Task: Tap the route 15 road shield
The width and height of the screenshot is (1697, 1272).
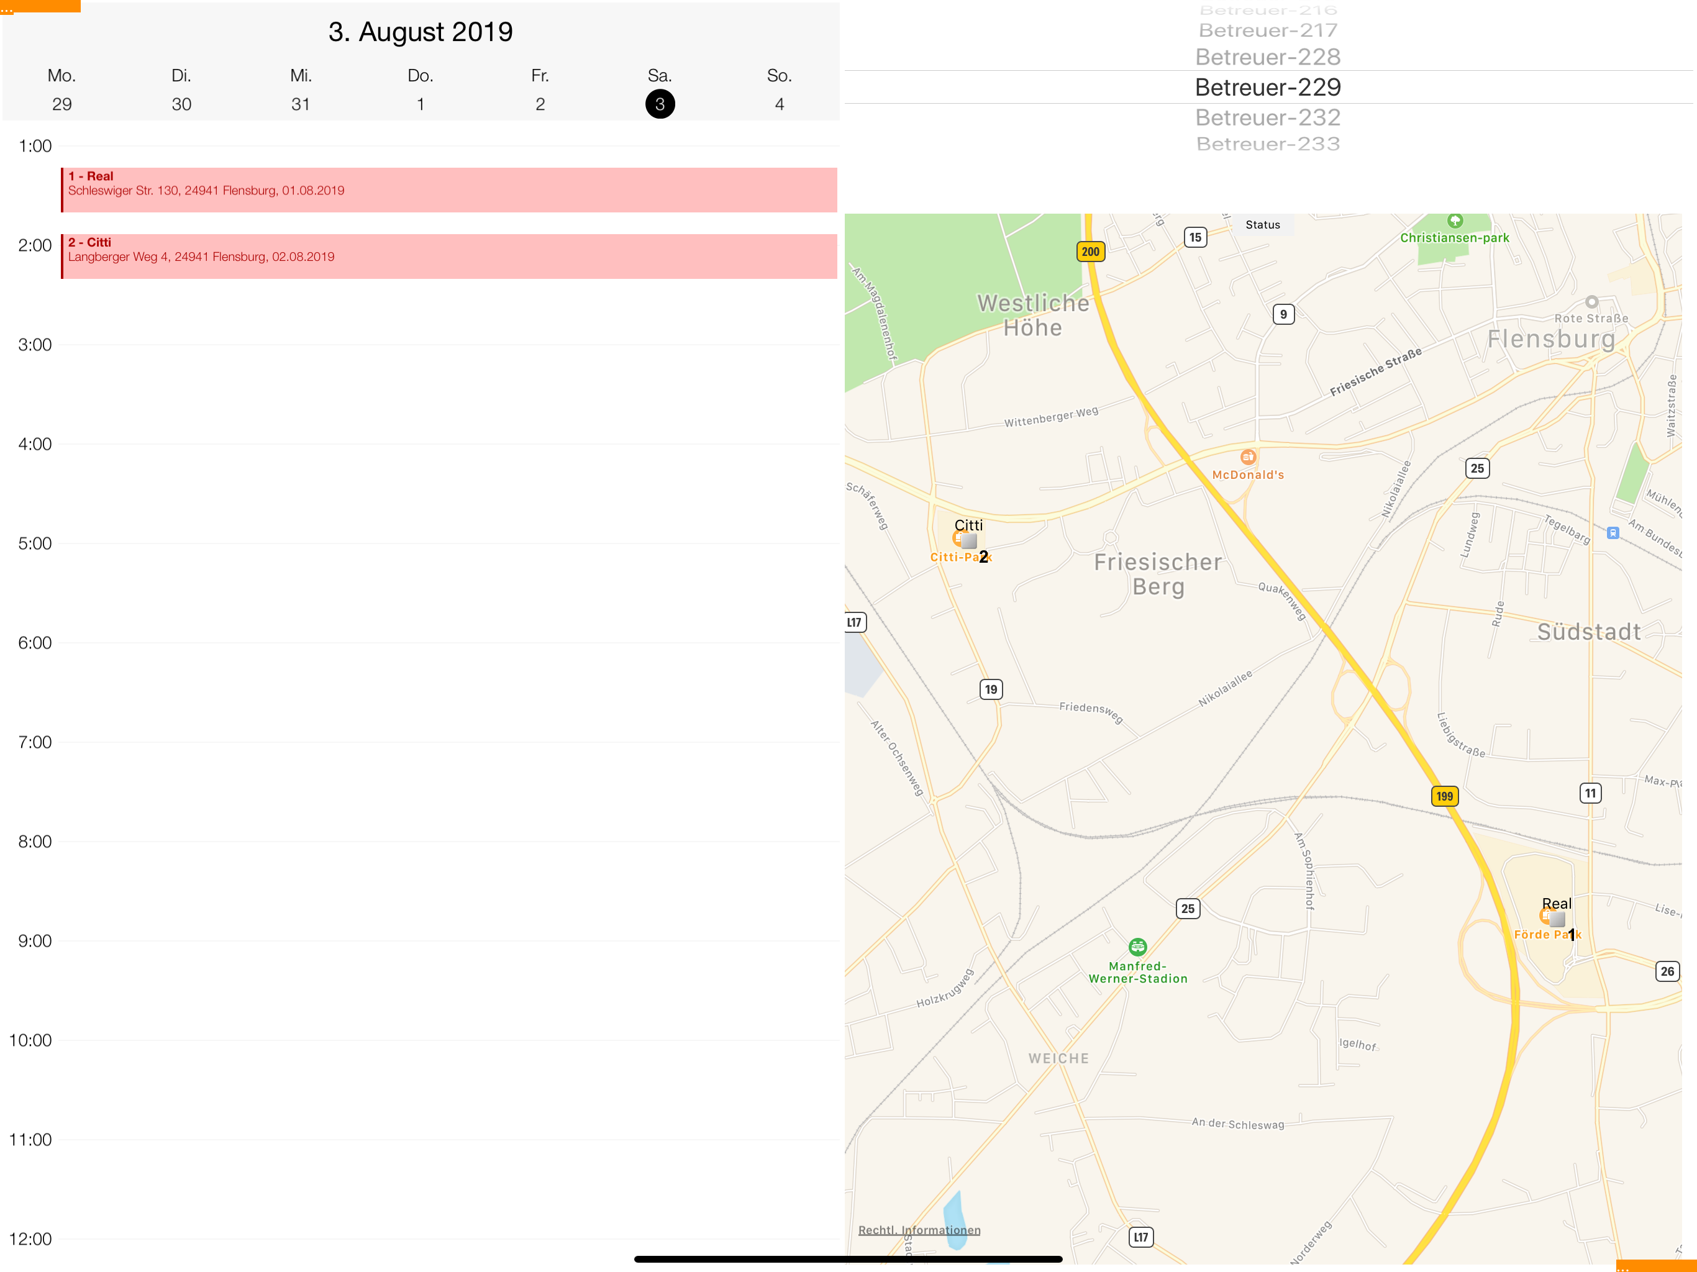Action: click(x=1195, y=238)
